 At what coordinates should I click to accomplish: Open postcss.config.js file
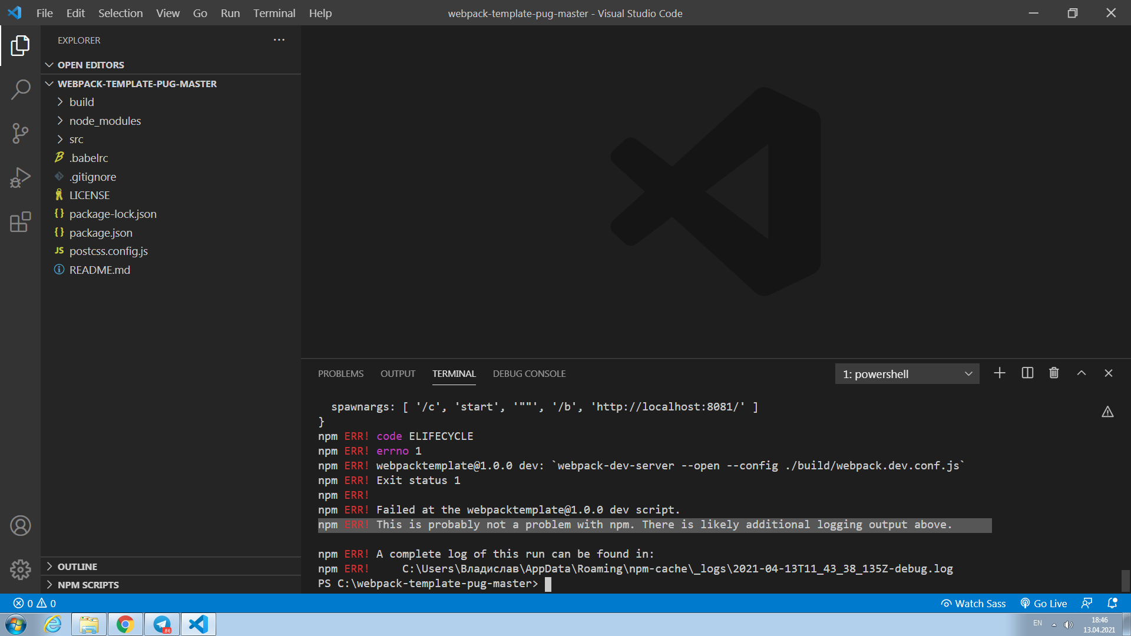[x=171, y=251]
